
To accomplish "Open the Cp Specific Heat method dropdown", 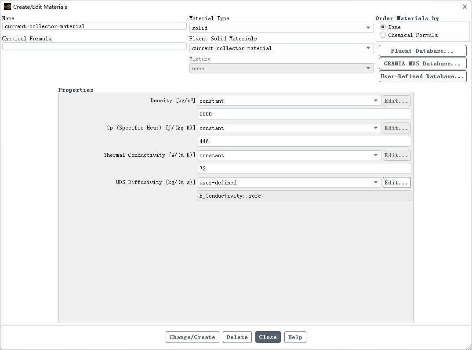I will click(x=289, y=128).
